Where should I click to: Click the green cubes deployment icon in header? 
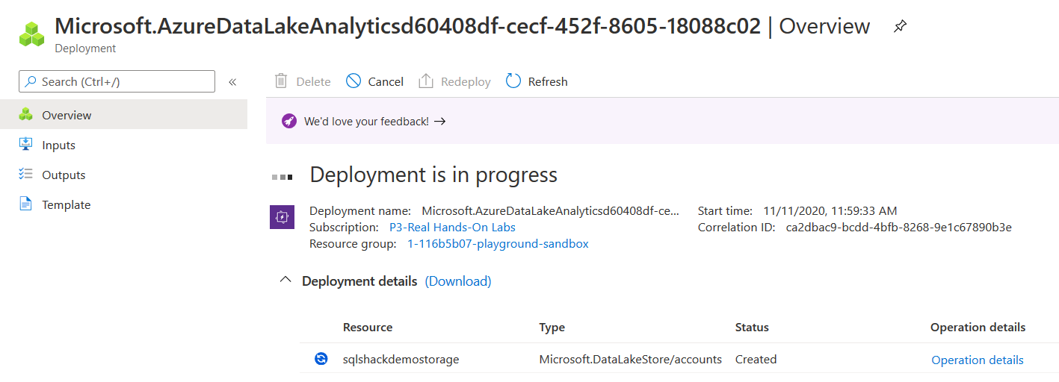coord(32,34)
